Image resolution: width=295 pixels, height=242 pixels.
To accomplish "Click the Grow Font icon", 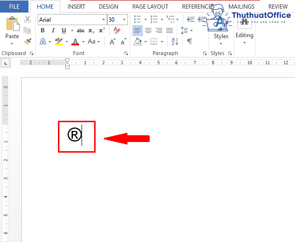I will 112,42.
